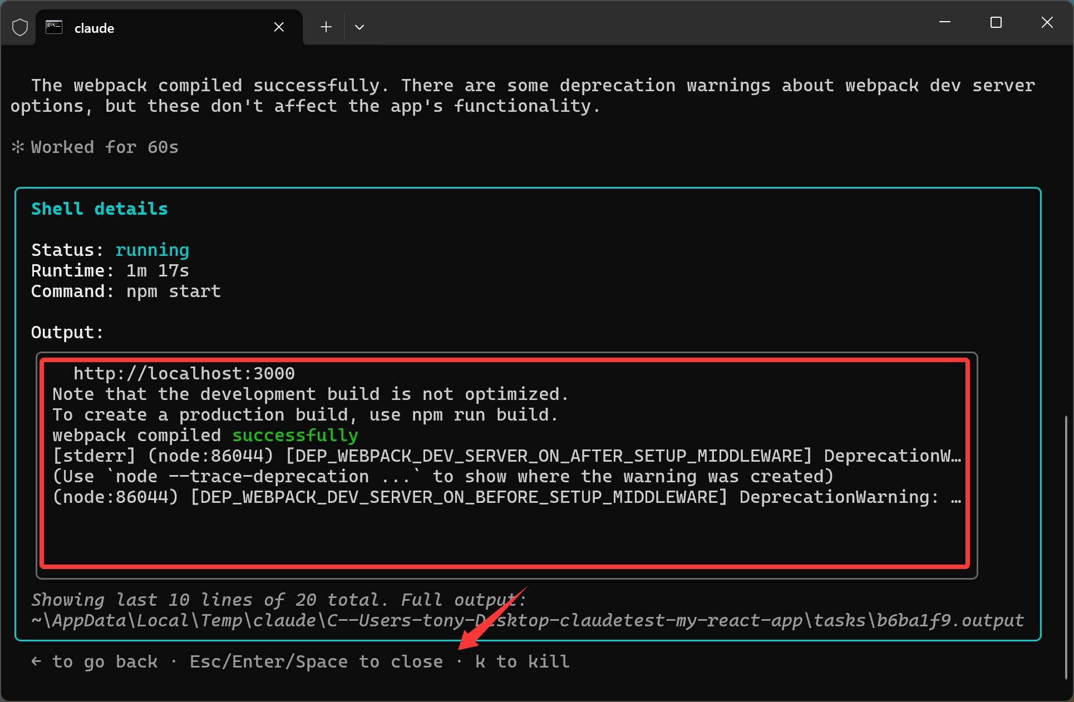Click the shield icon in title bar
The image size is (1074, 702).
pos(20,27)
